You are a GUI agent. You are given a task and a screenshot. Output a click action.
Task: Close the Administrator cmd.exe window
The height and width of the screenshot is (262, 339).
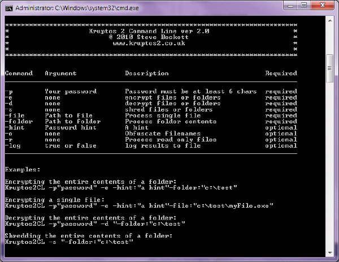pos(323,6)
